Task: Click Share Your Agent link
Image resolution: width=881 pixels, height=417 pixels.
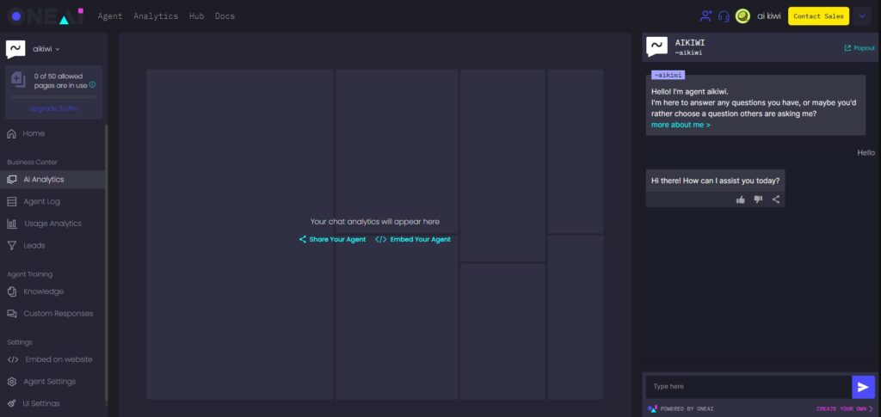Action: [x=332, y=240]
